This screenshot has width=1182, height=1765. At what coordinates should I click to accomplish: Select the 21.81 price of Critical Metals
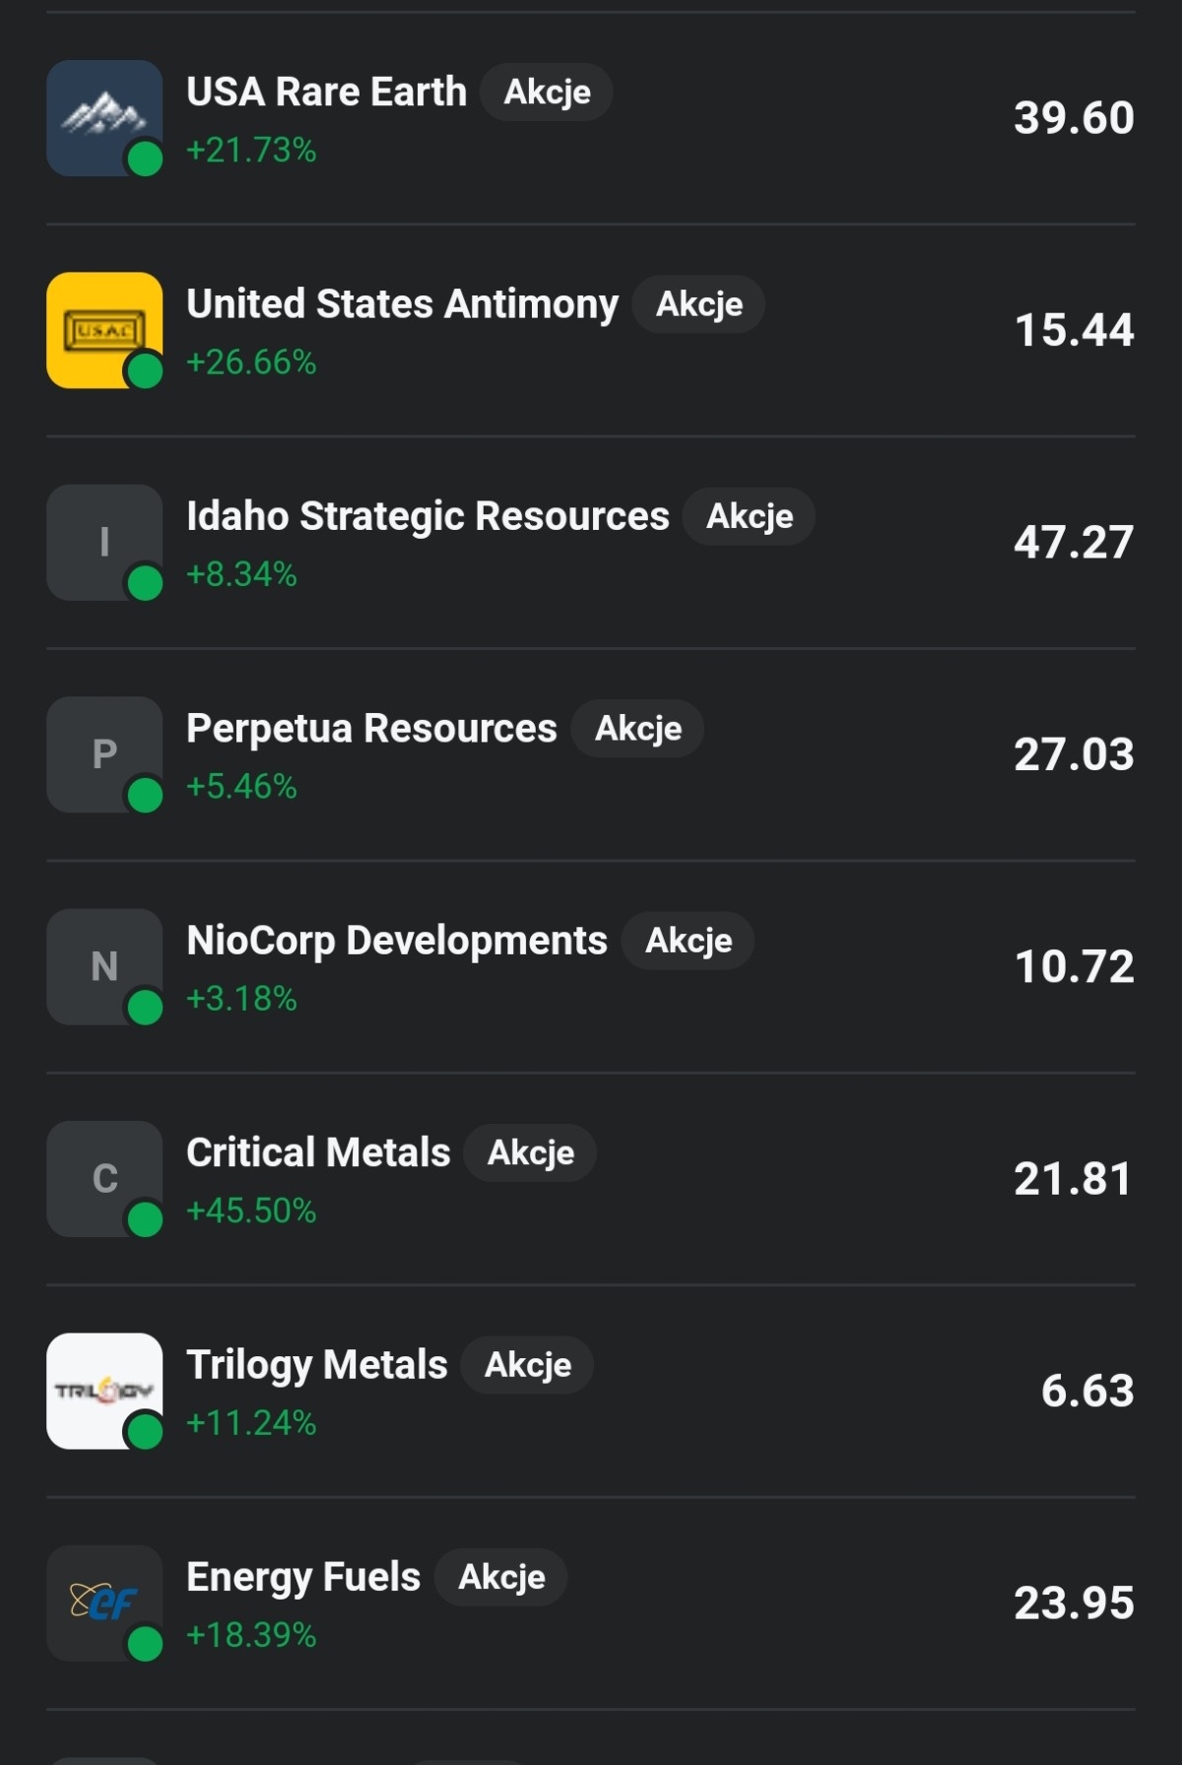point(1074,1179)
